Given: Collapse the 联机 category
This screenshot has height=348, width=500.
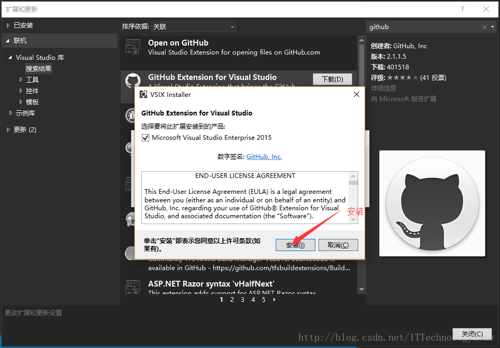Looking at the screenshot, I should click(x=7, y=41).
